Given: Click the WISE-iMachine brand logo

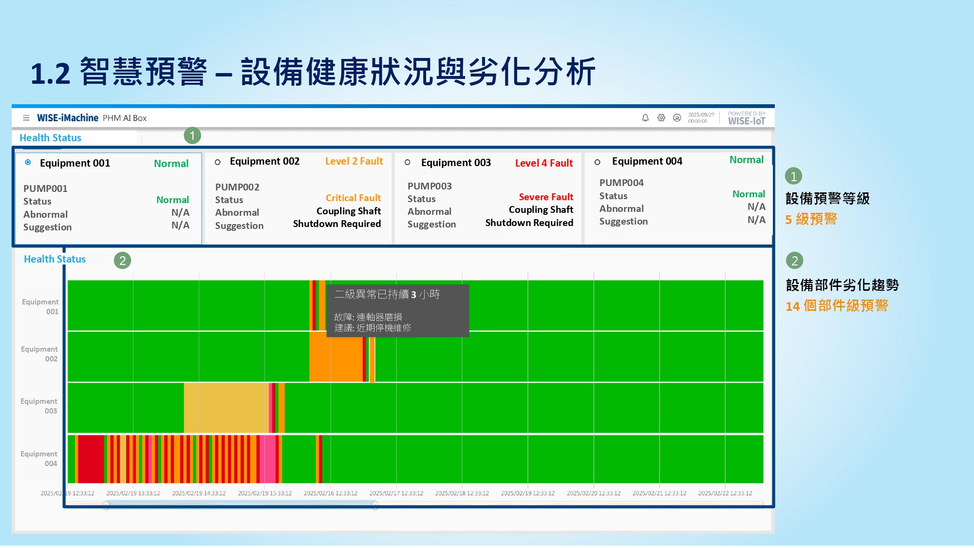Looking at the screenshot, I should click(x=68, y=118).
